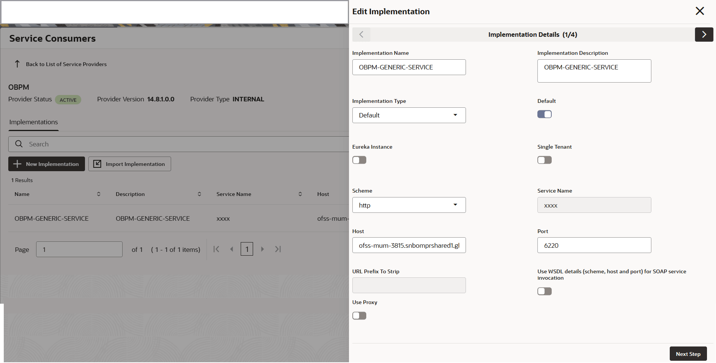The image size is (716, 363).
Task: Turn off the Default toggle
Action: (544, 114)
